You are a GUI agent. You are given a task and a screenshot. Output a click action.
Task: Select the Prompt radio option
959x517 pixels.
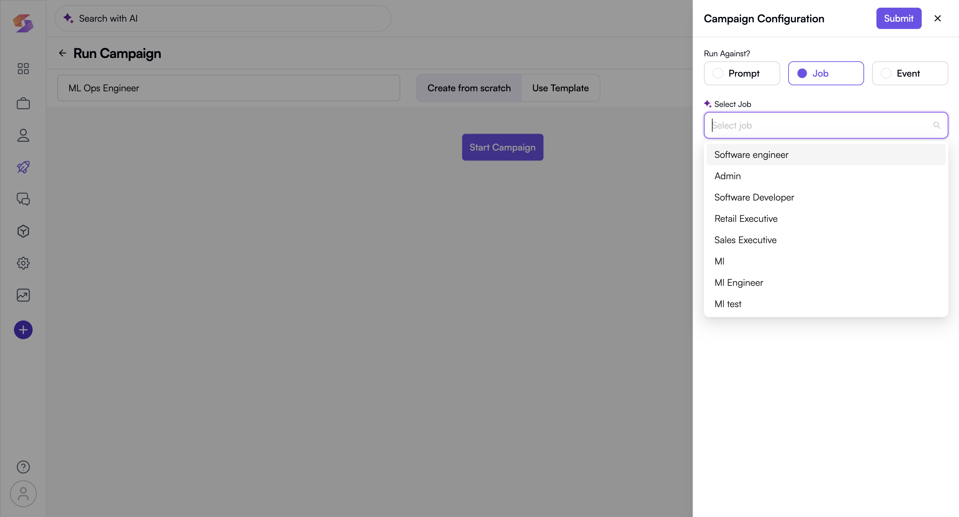pyautogui.click(x=742, y=73)
